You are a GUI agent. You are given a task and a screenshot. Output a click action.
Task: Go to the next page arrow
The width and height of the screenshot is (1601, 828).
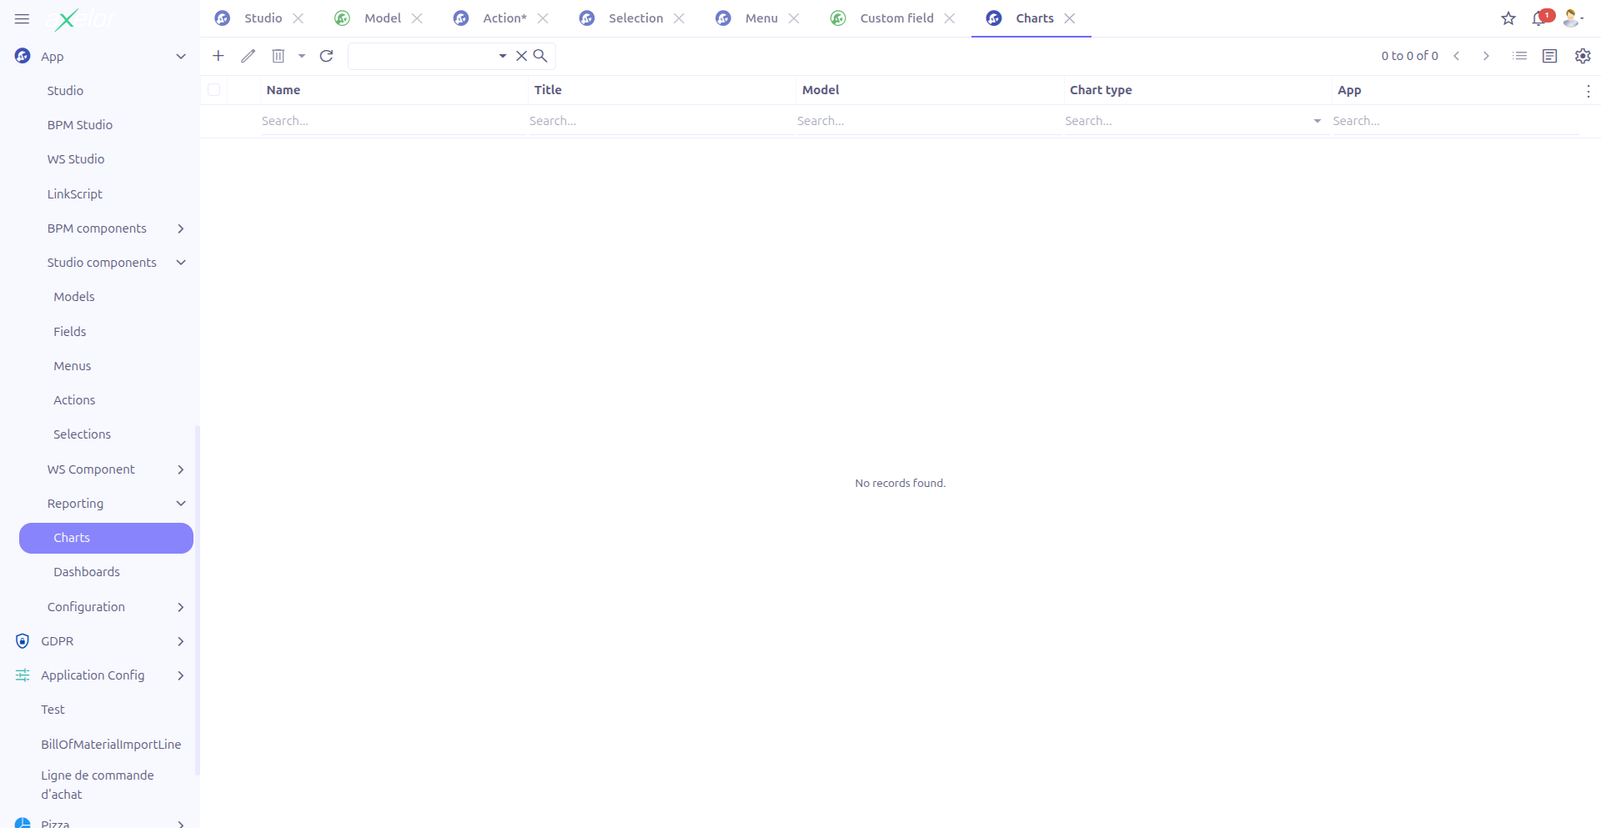[1486, 56]
